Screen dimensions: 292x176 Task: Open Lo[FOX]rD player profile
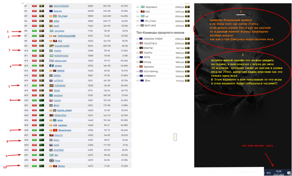(x=59, y=81)
